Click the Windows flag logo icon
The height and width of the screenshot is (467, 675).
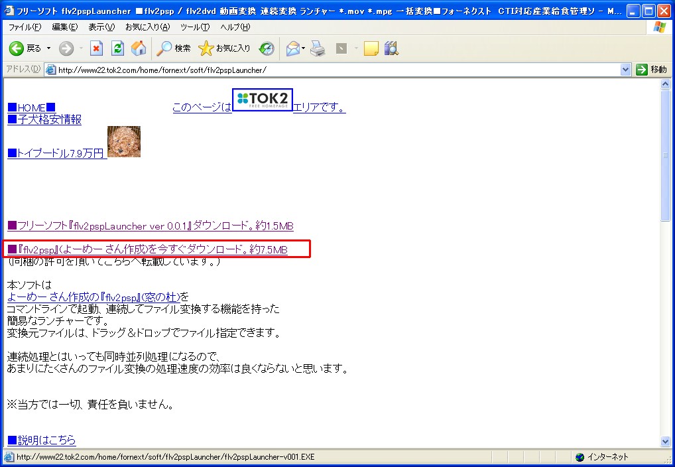[x=660, y=27]
